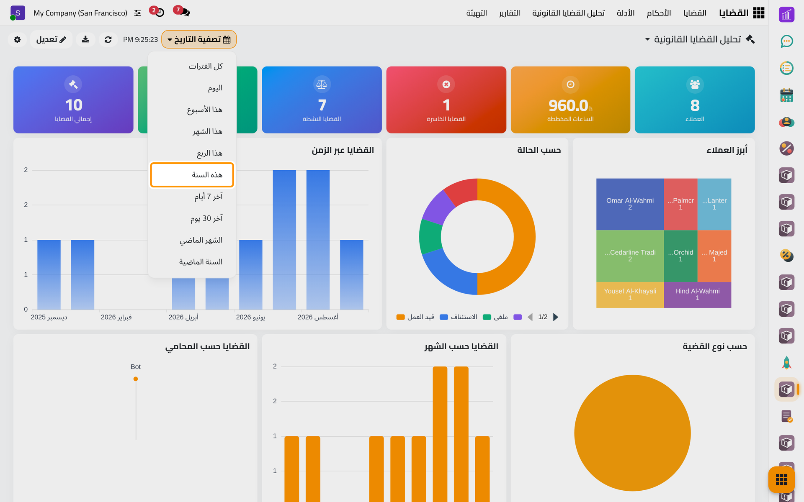Click the Orchid treemap tile
Screen dimensions: 804x502
pyautogui.click(x=680, y=256)
